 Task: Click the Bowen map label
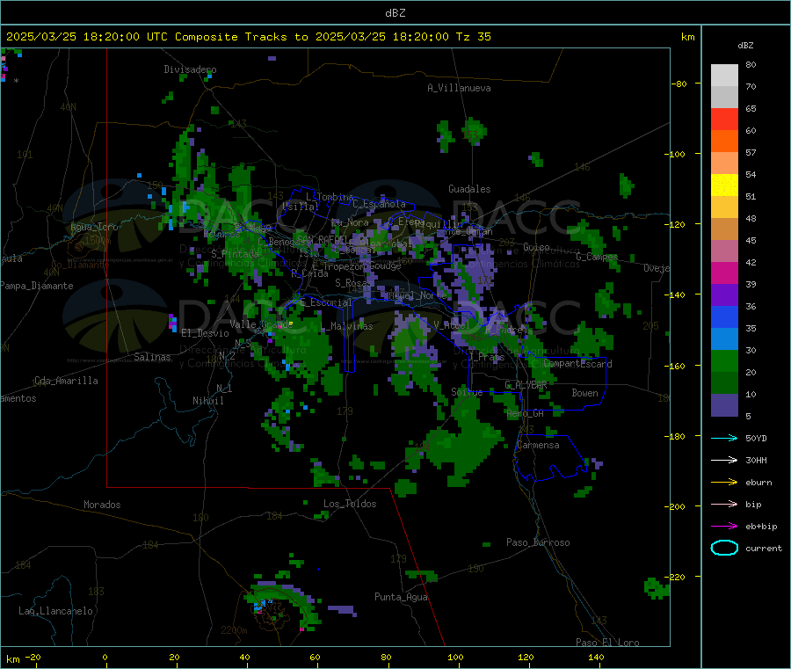point(585,393)
